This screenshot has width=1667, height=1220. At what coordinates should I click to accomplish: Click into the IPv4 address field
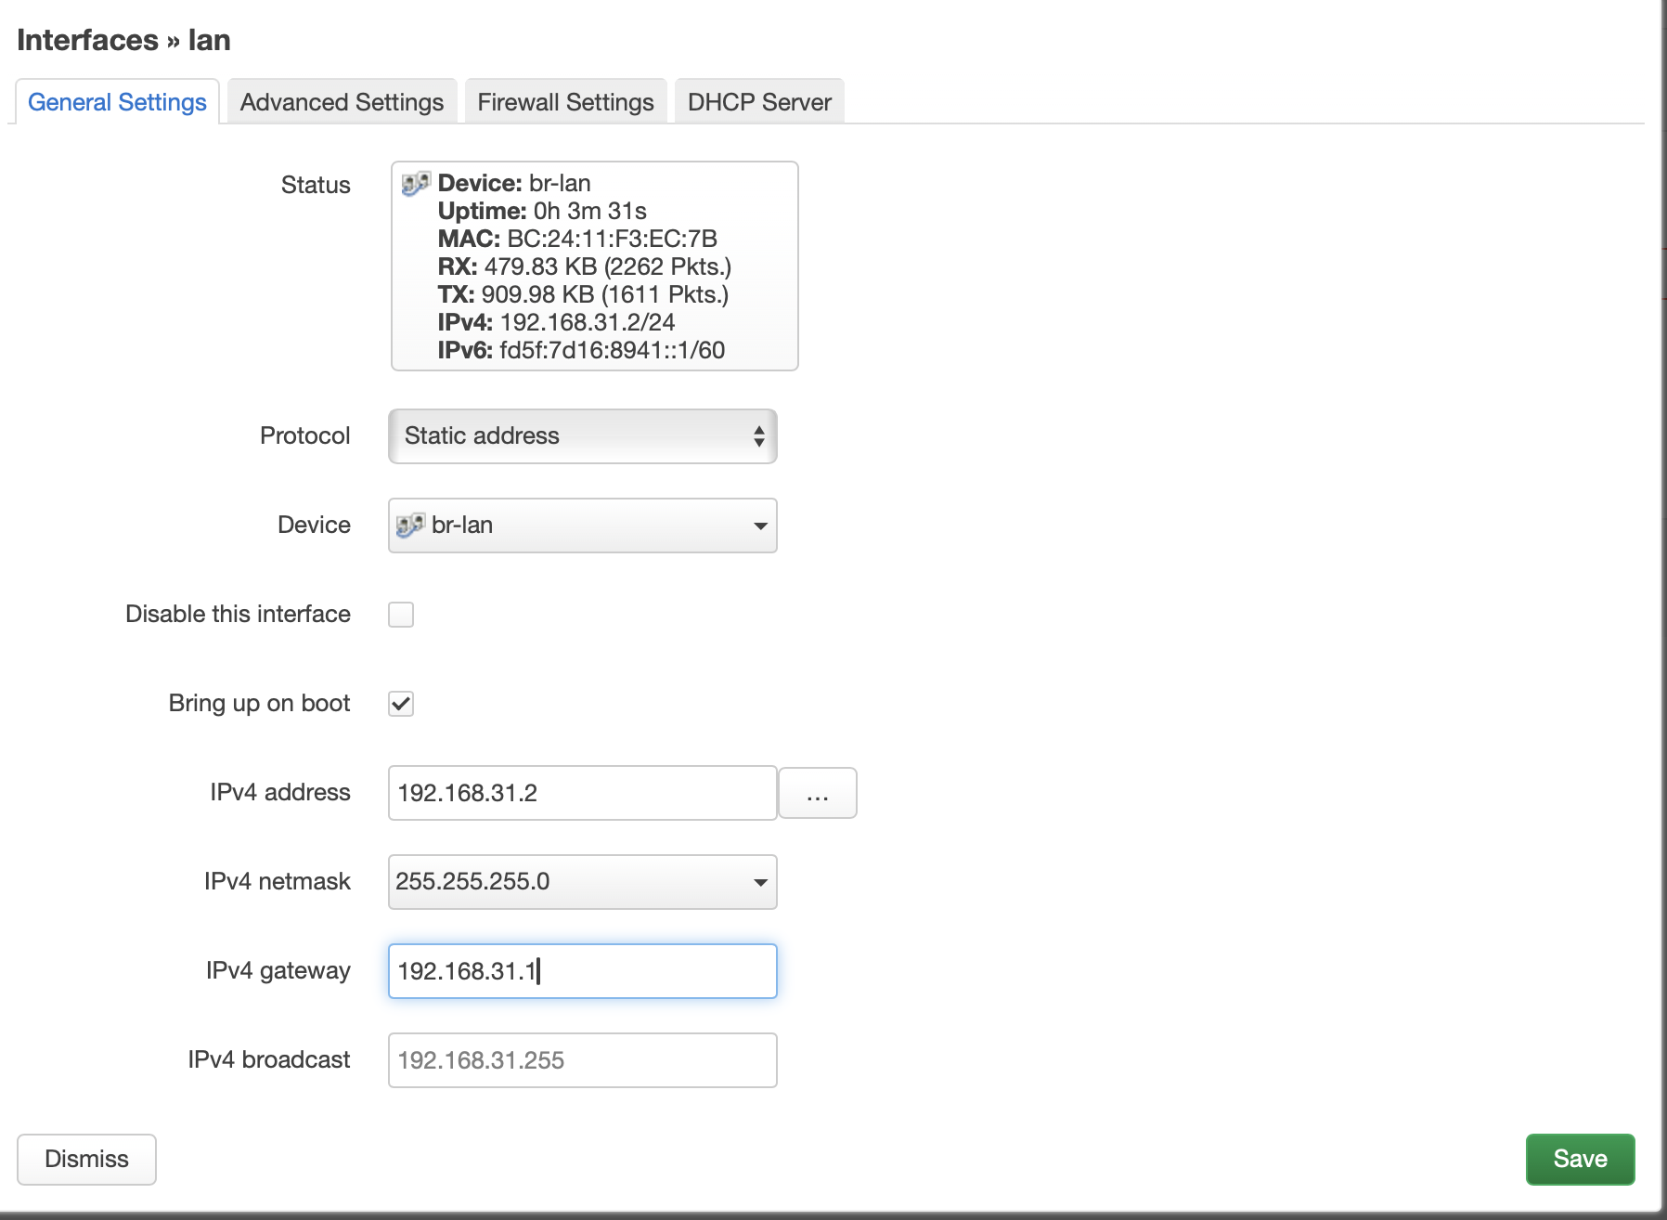(581, 793)
